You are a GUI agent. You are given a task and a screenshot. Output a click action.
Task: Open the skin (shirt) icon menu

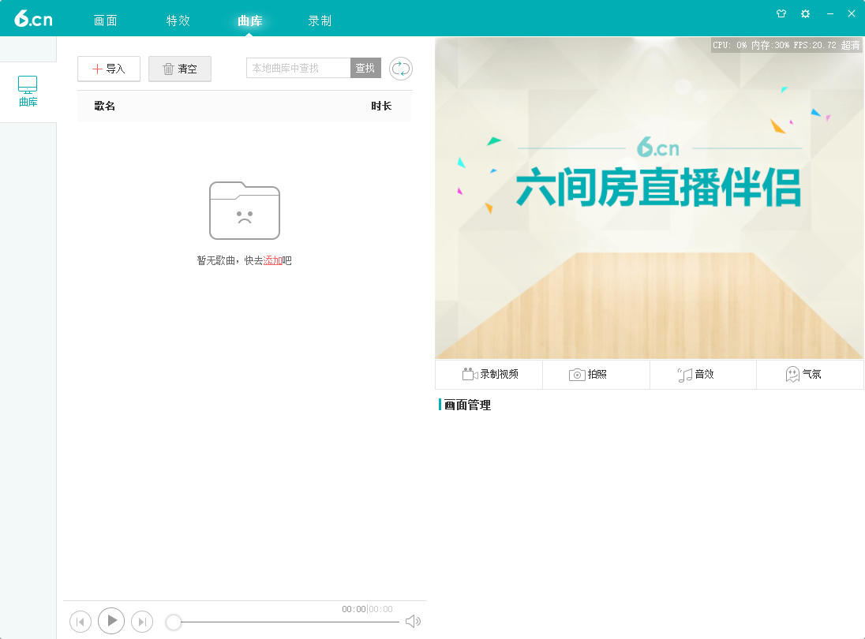(x=781, y=13)
